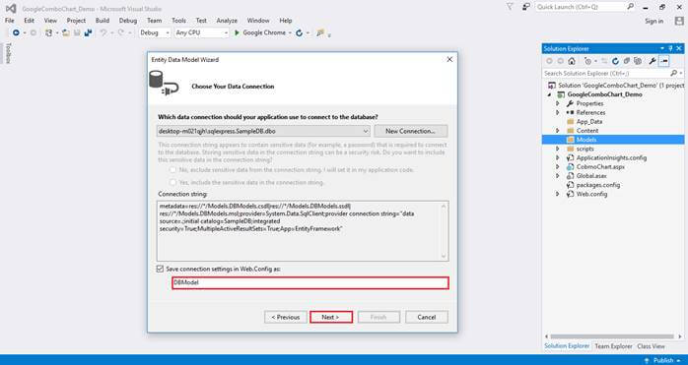Screen dimensions: 688x365
Task: Open the Any CPU platform dropdown
Action: click(226, 32)
